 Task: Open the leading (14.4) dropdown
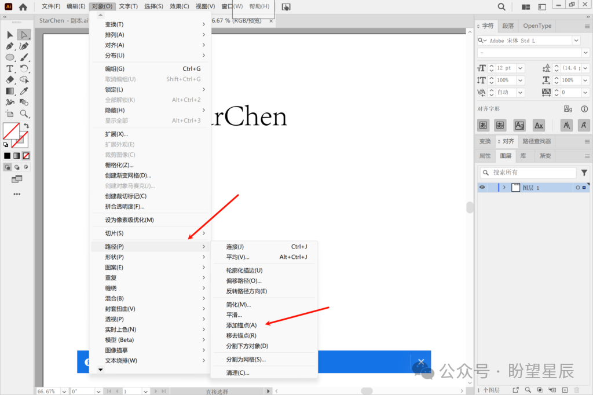tap(585, 68)
